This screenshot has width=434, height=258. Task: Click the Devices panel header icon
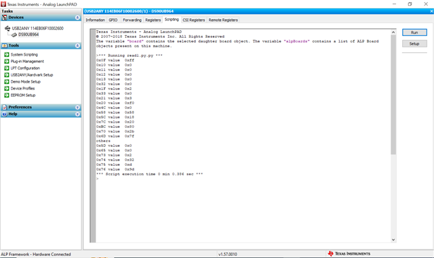coord(5,18)
